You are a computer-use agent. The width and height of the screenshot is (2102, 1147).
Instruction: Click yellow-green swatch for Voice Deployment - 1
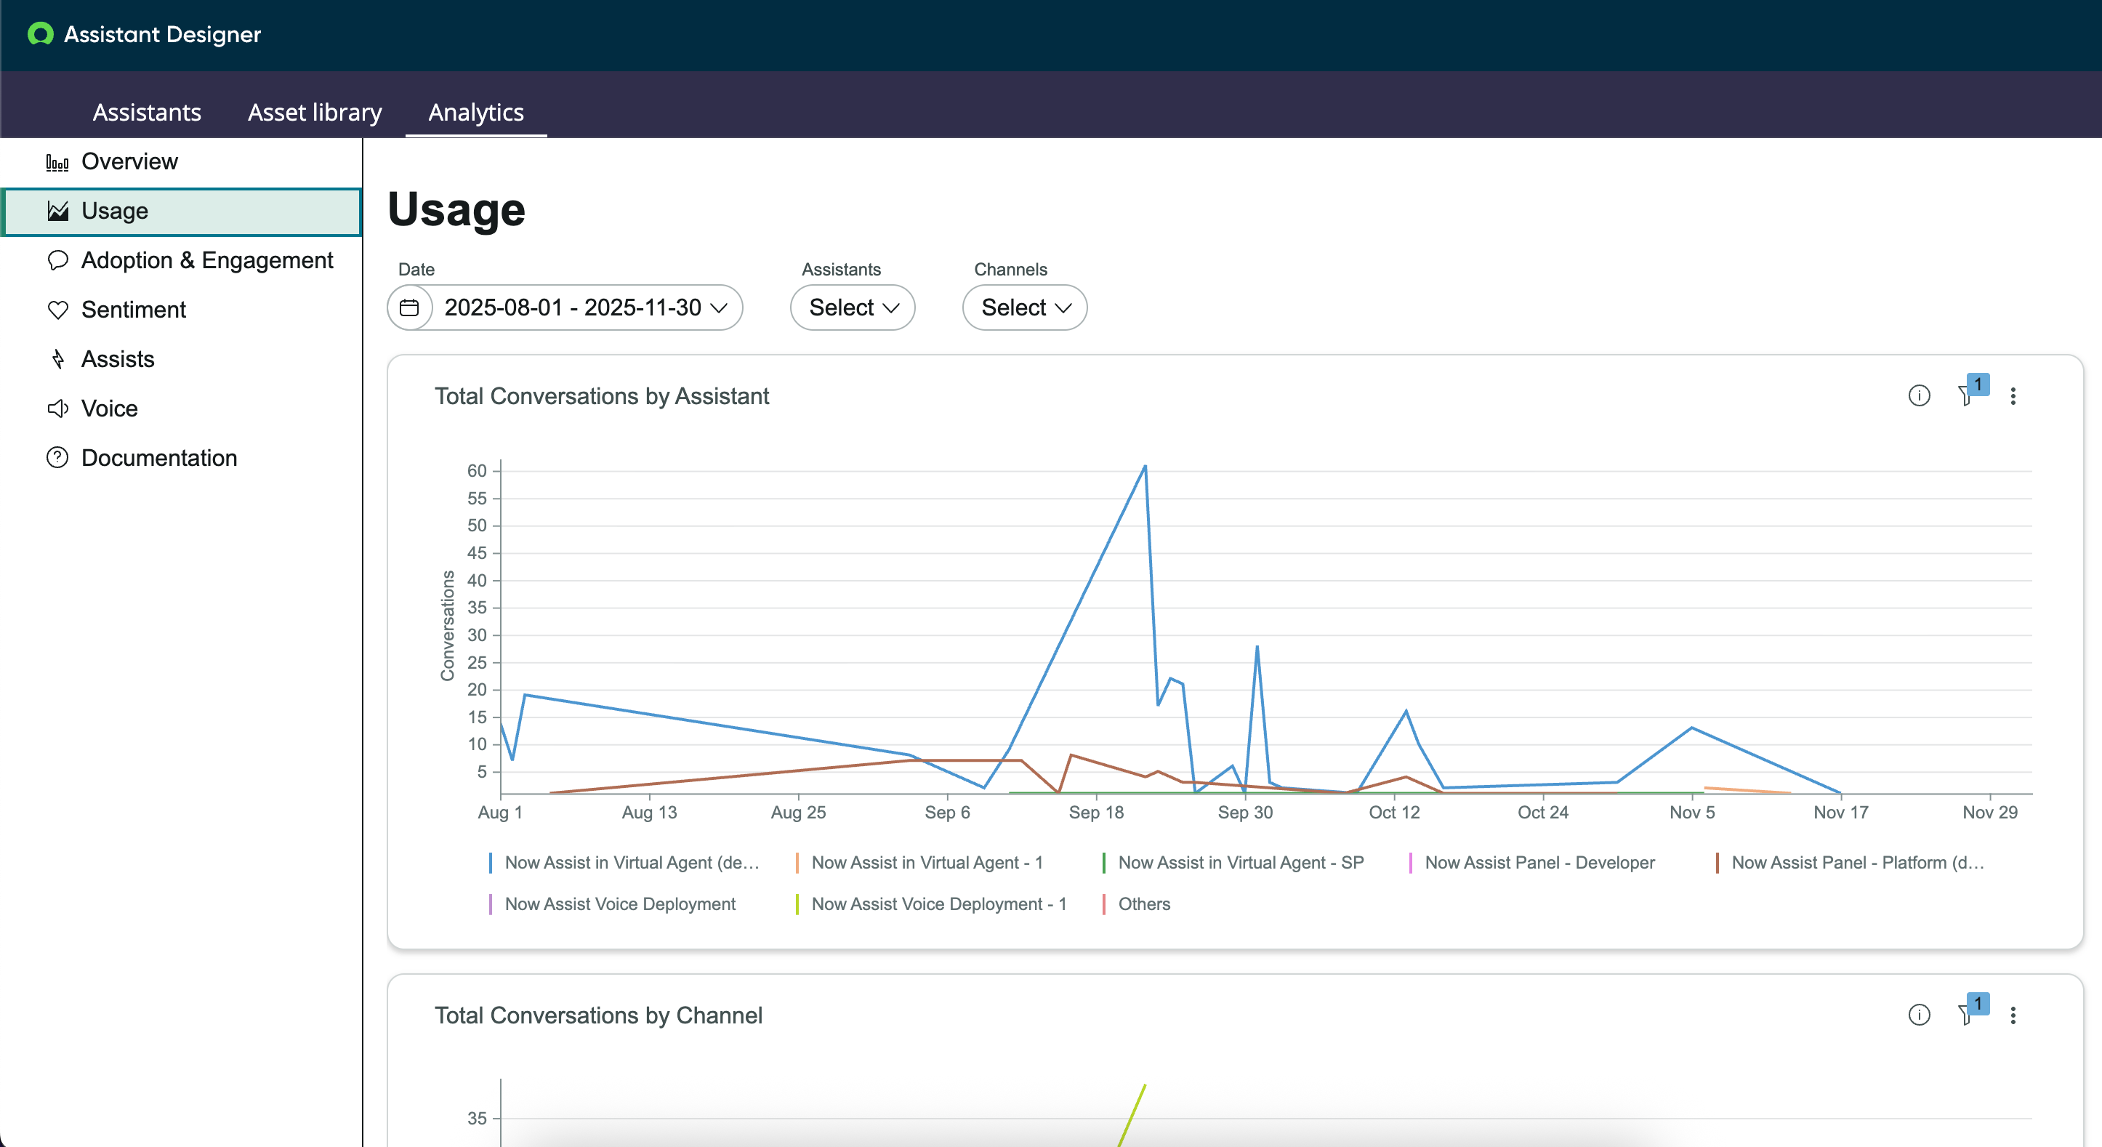coord(797,904)
